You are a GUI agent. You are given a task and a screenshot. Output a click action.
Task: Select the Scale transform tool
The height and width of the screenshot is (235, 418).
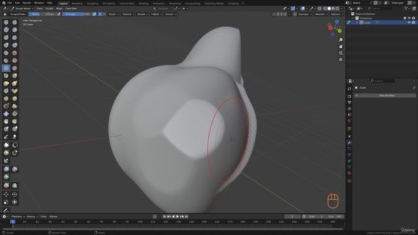pos(6,202)
